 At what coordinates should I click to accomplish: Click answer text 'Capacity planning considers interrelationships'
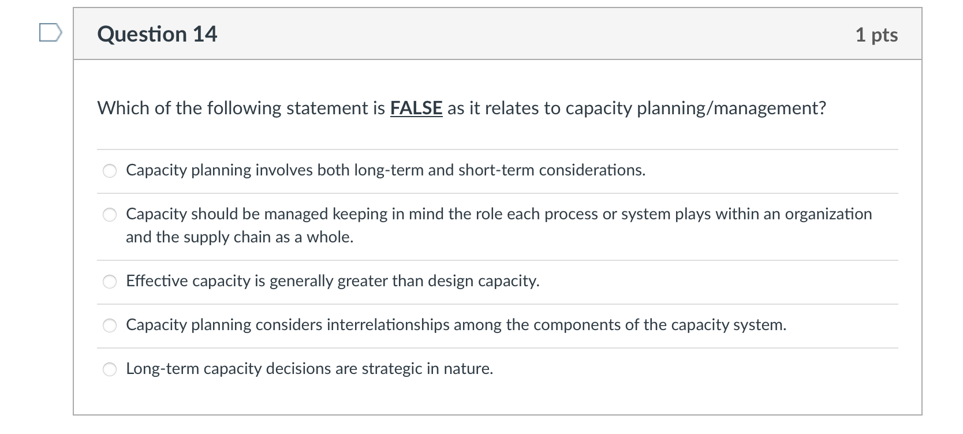(x=456, y=325)
